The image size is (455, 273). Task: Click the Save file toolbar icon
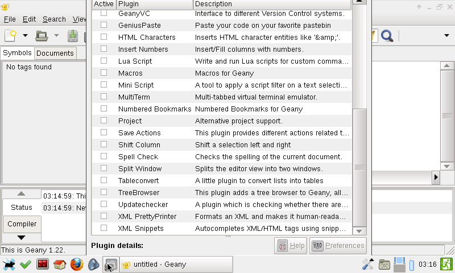point(73,36)
